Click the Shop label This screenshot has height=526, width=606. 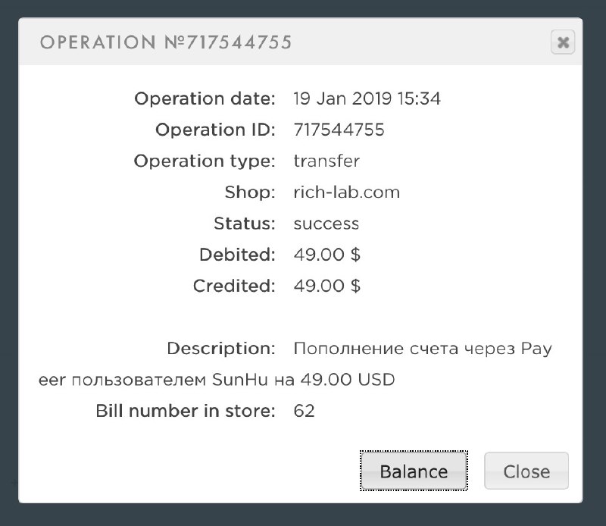[250, 193]
